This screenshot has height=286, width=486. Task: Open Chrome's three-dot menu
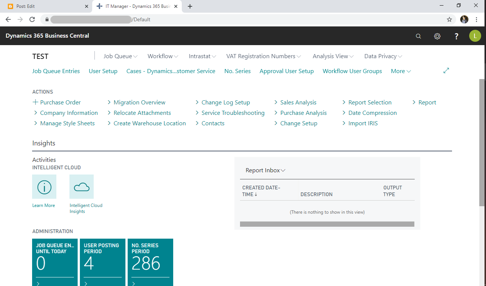point(477,19)
